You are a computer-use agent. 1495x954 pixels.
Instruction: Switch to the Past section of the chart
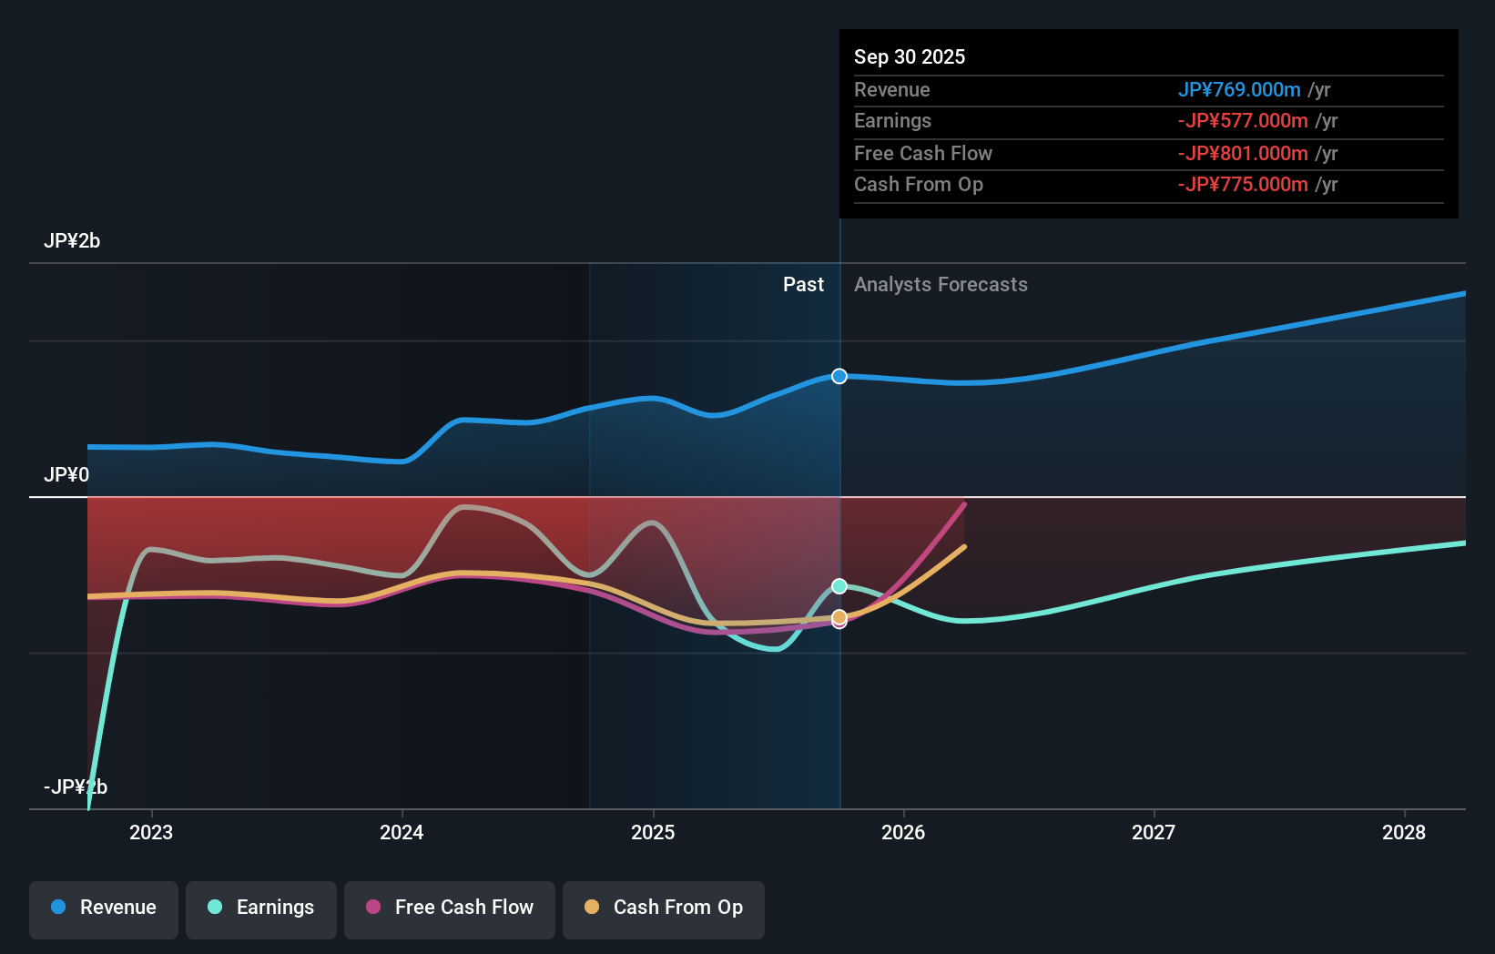(803, 284)
